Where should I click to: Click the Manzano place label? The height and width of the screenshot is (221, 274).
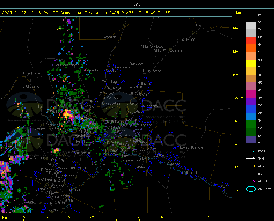[28, 202]
